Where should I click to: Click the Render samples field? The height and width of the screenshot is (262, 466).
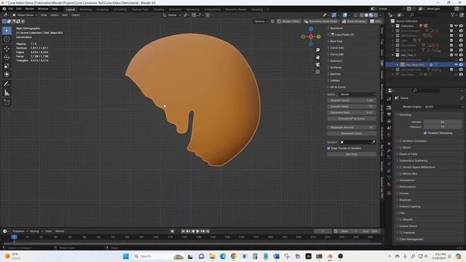click(443, 122)
